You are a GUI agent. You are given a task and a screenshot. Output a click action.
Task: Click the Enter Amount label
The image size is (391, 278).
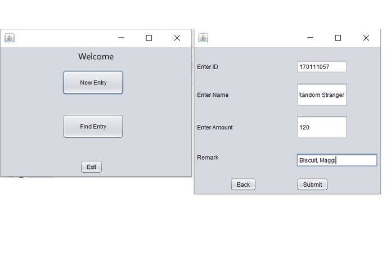[215, 127]
